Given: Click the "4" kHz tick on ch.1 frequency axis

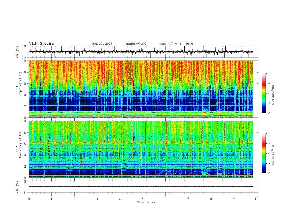Looking at the screenshot, I should [26, 95].
